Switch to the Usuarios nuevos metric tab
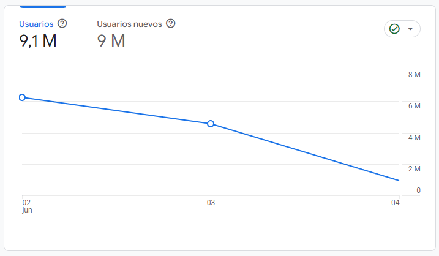Image resolution: width=439 pixels, height=256 pixels. 129,24
